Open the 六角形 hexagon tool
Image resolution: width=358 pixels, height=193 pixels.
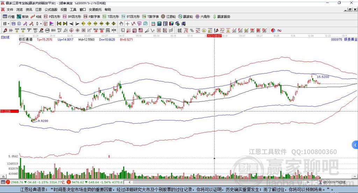coord(203,17)
